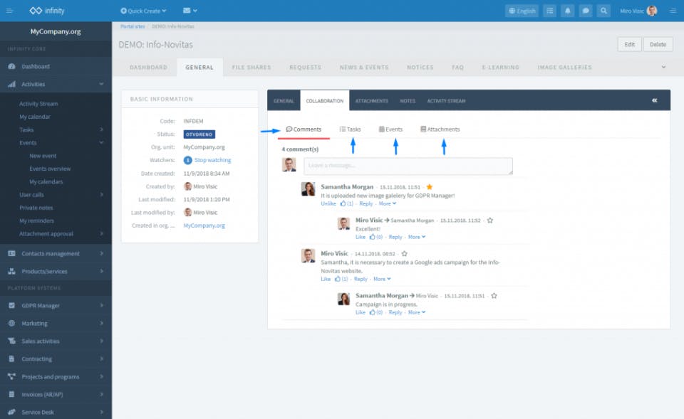
Task: Click Contracting document icon in sidebar
Action: point(12,359)
